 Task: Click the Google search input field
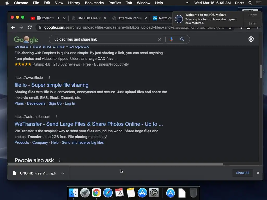click(104, 40)
